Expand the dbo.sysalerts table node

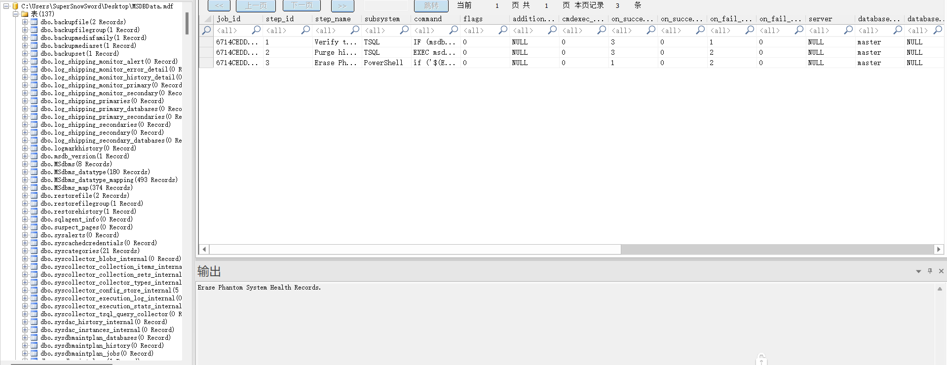point(25,235)
